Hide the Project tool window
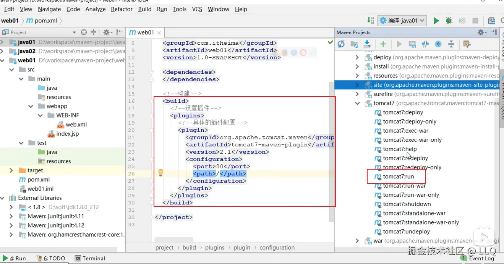The width and height of the screenshot is (504, 264). click(x=120, y=32)
